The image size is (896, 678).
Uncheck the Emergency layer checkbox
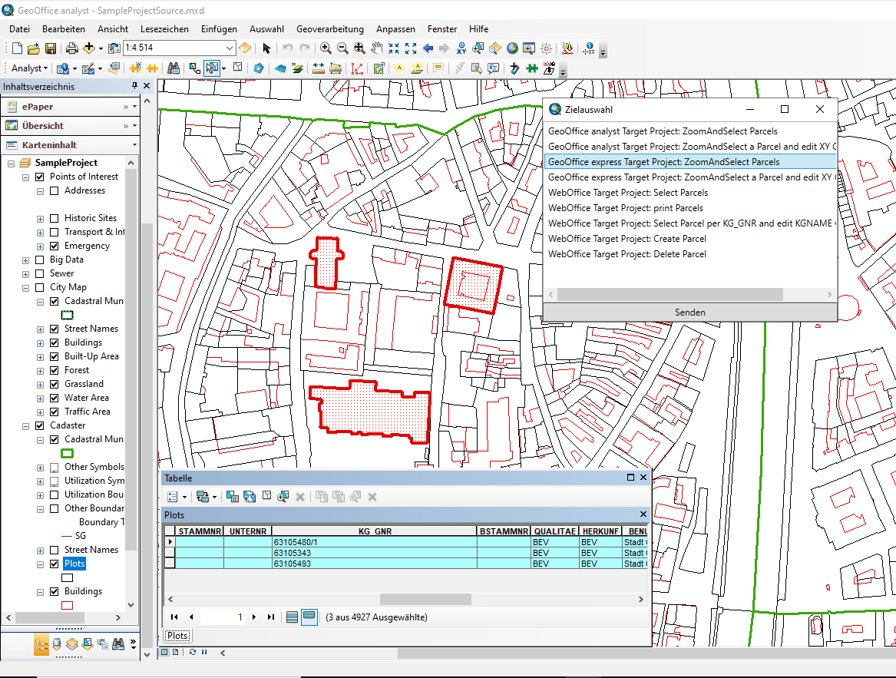[x=55, y=246]
